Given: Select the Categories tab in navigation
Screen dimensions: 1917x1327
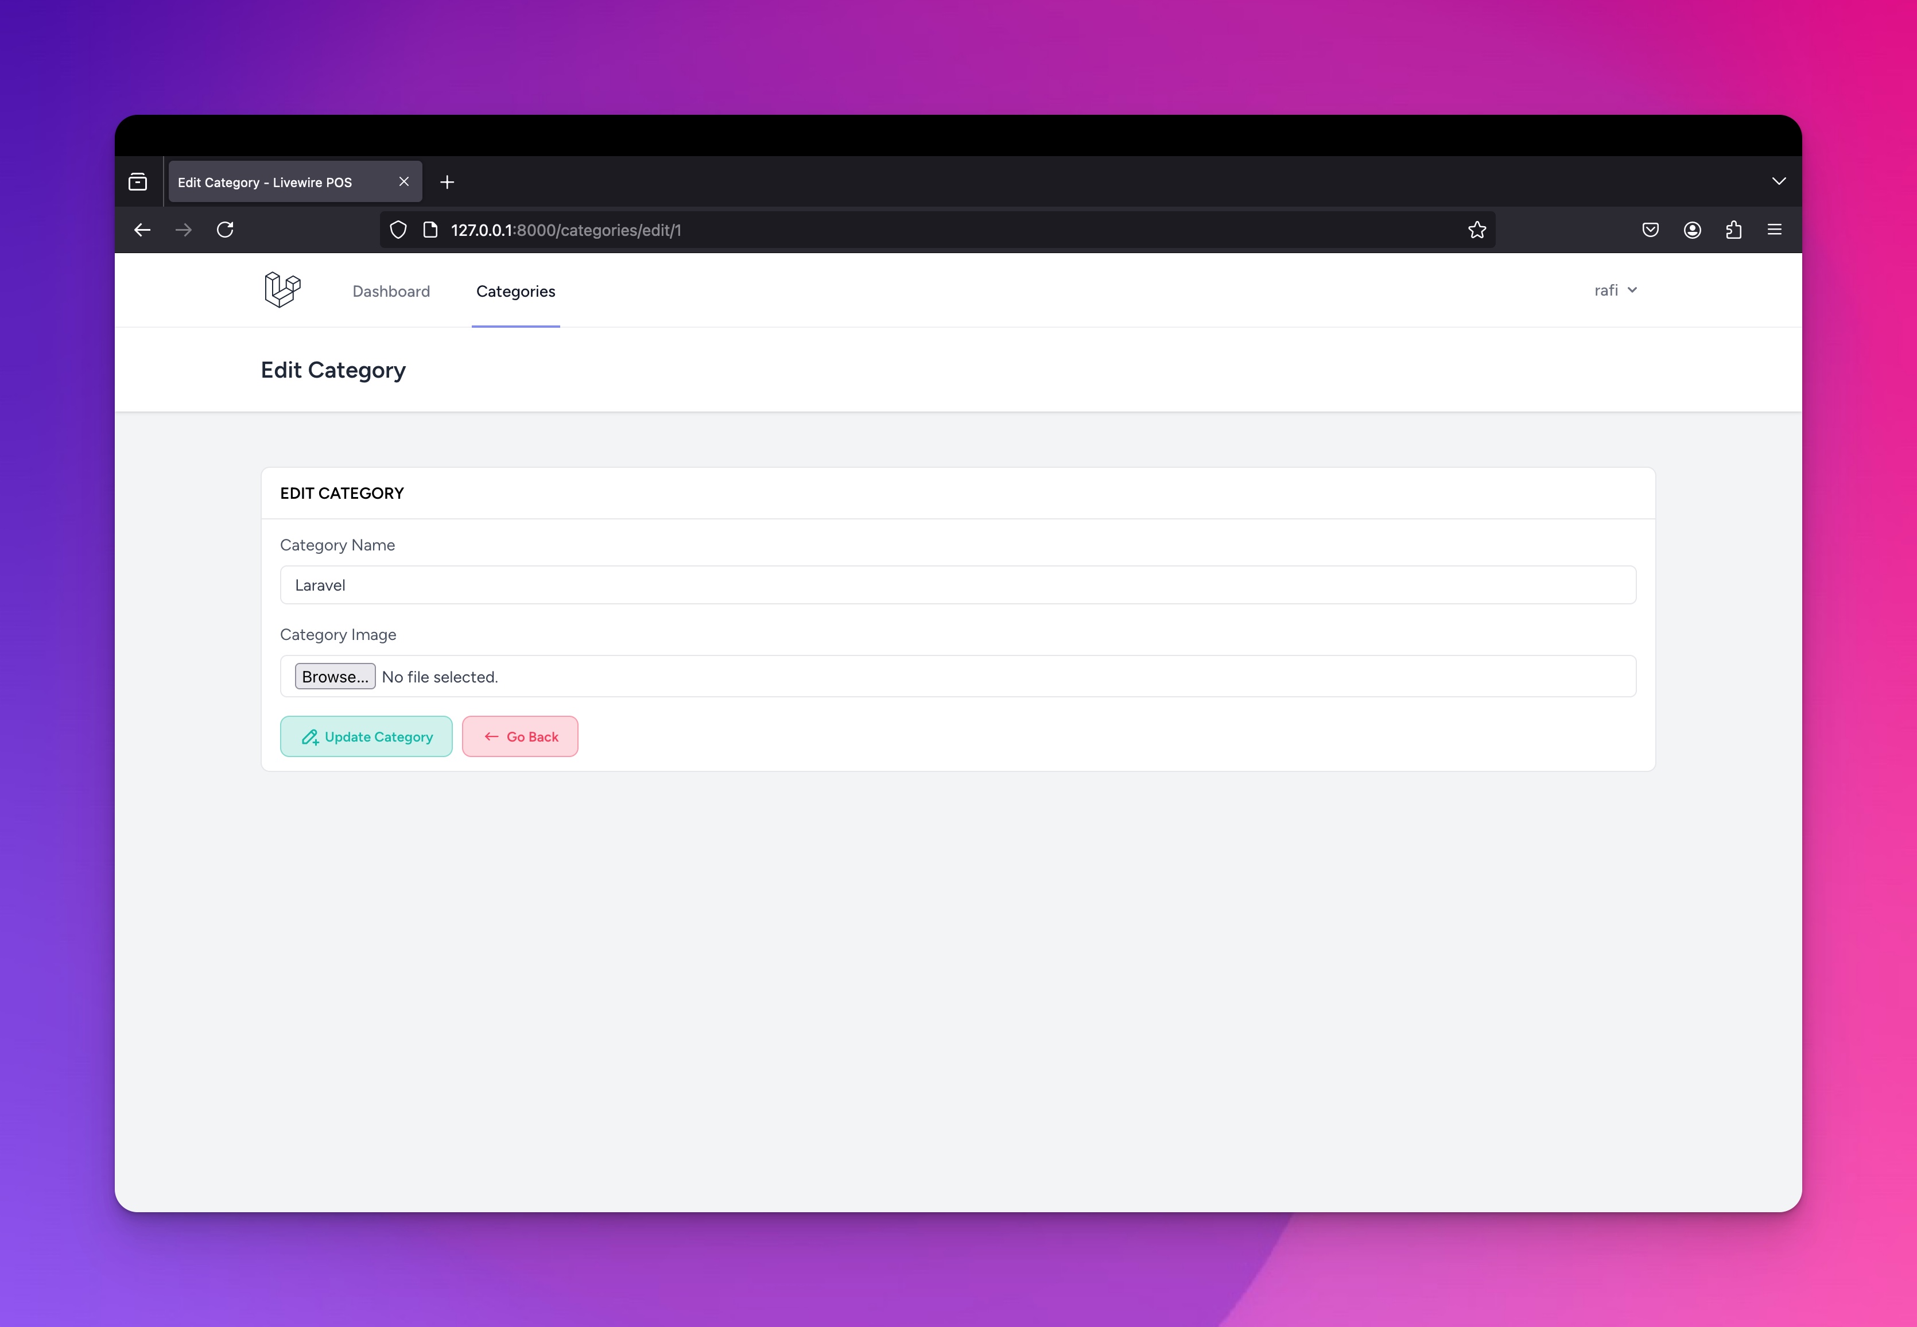Looking at the screenshot, I should [x=515, y=290].
